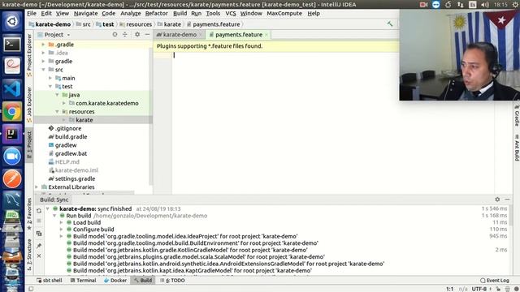Click the locate-in-project target icon
This screenshot has height=292, width=520.
pos(115,34)
